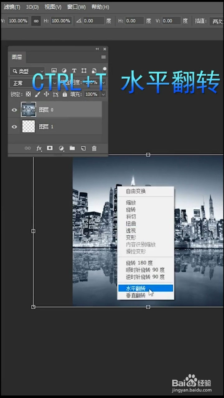The image size is (224, 398).
Task: Toggle the layer filtering on/off switch
Action: (105, 69)
